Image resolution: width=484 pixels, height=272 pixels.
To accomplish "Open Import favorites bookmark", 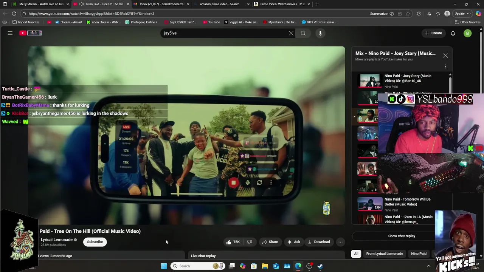I will 26,22.
